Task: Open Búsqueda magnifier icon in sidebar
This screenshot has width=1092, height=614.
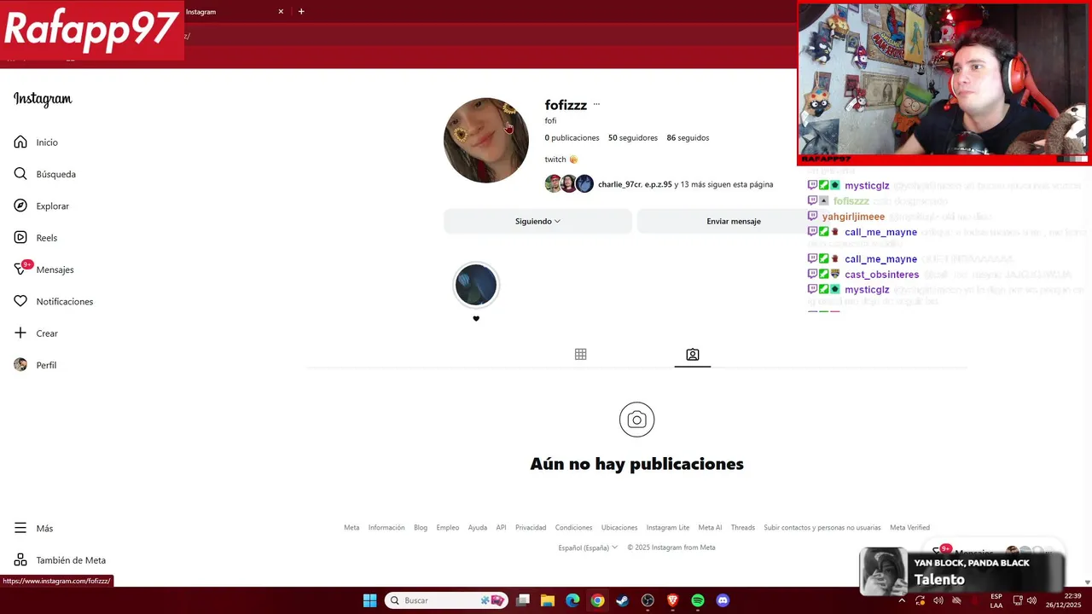Action: [x=20, y=174]
